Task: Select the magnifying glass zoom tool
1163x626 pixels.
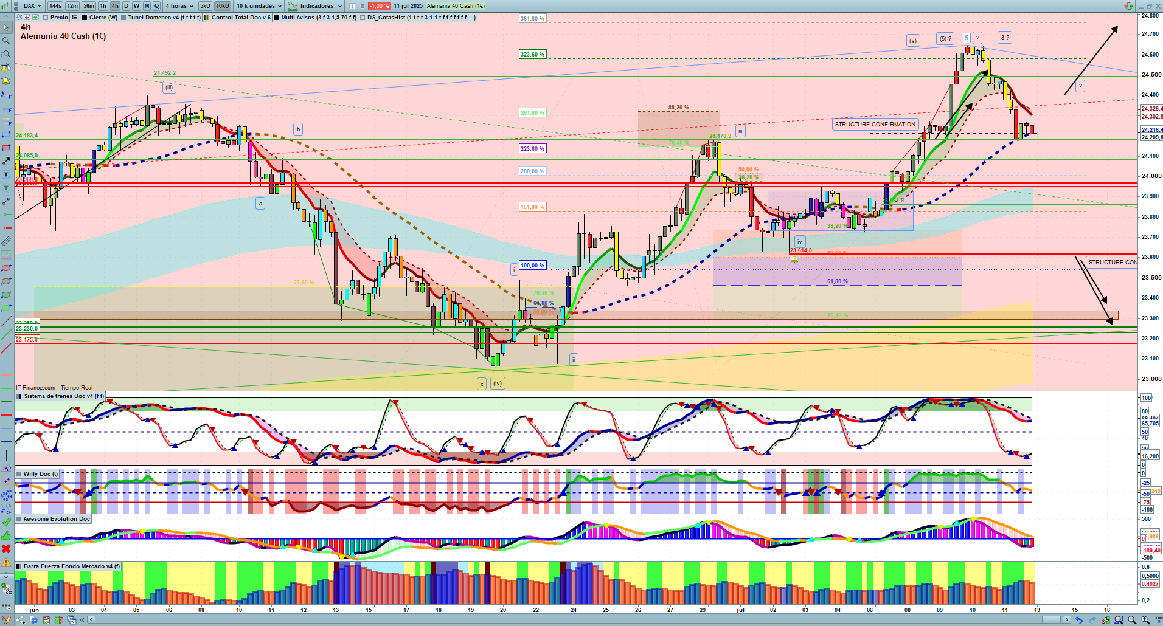Action: click(6, 41)
